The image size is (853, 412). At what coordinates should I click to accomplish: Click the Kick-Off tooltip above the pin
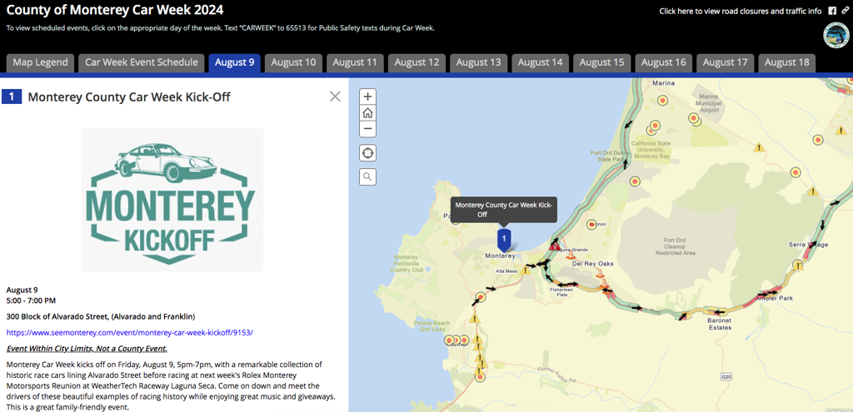[504, 210]
